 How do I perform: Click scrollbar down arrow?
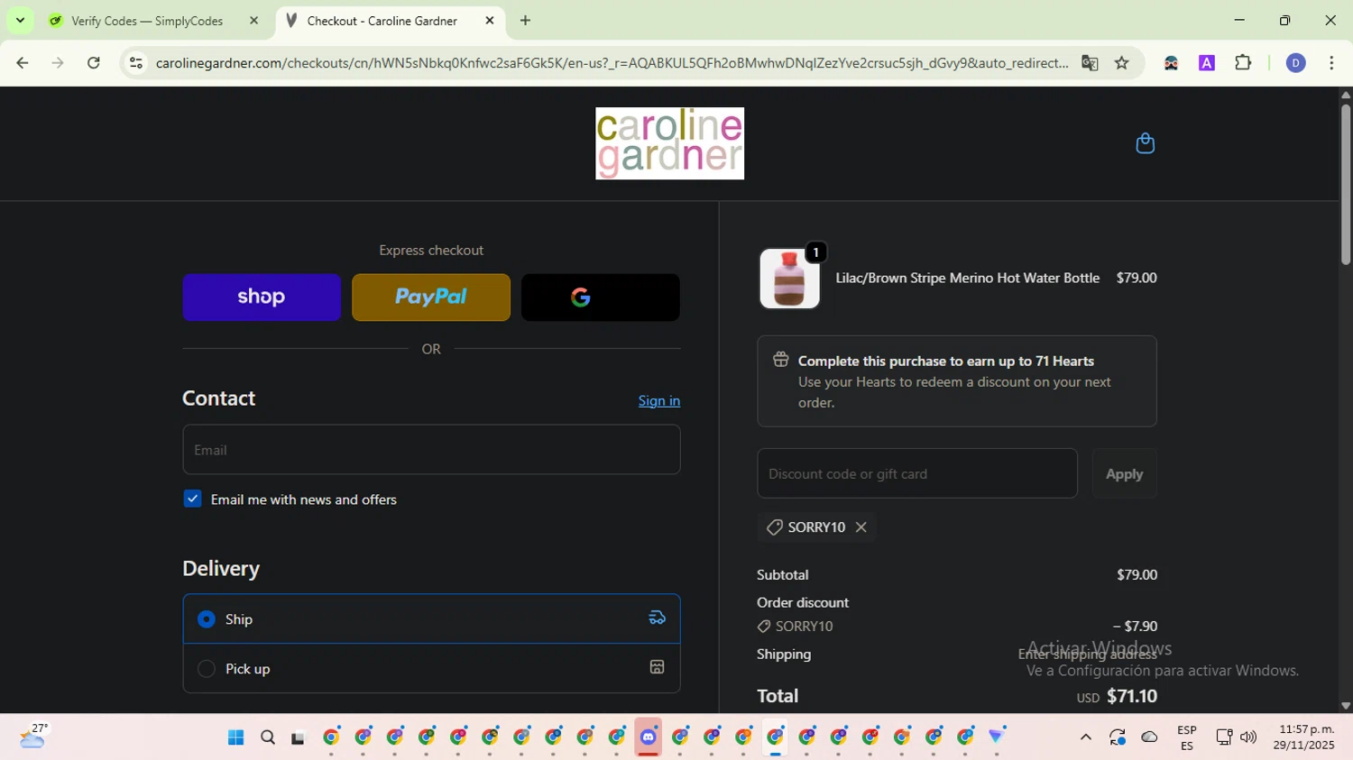click(x=1345, y=706)
